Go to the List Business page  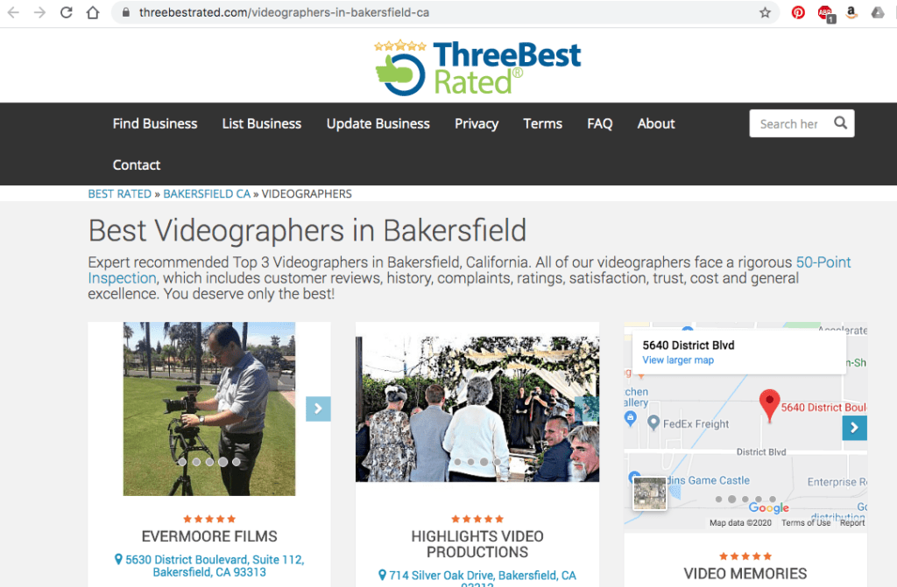pyautogui.click(x=262, y=123)
